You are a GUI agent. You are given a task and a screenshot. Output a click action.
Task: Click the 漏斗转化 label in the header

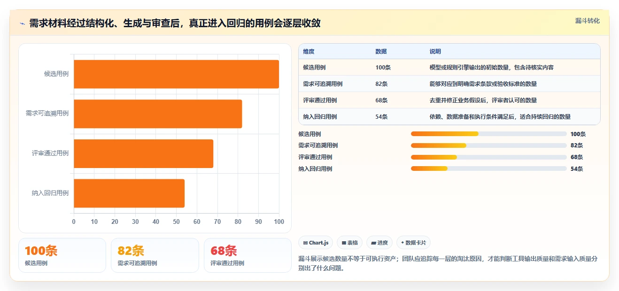[x=587, y=21]
